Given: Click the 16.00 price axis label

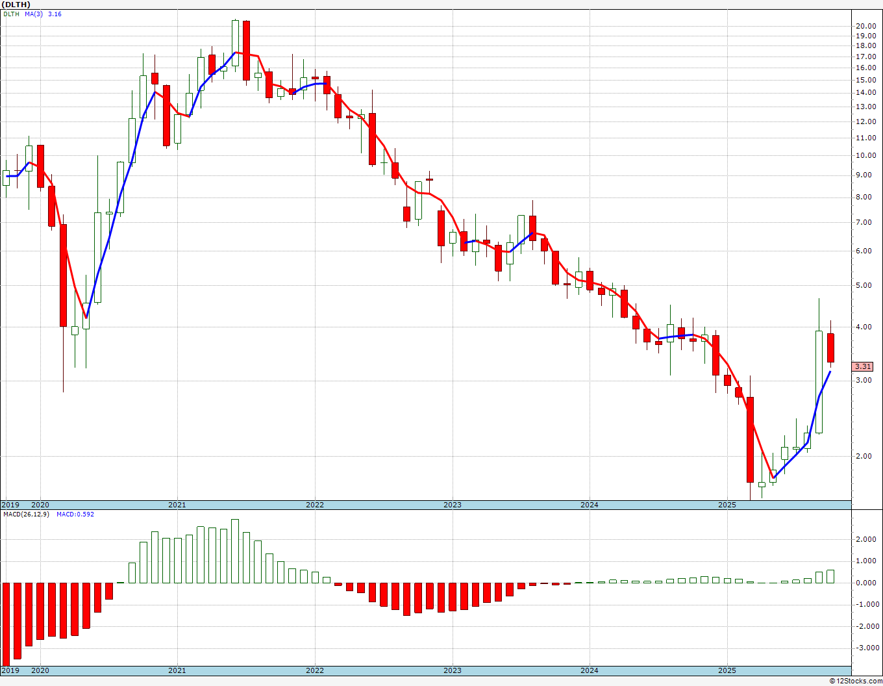Looking at the screenshot, I should (x=865, y=68).
